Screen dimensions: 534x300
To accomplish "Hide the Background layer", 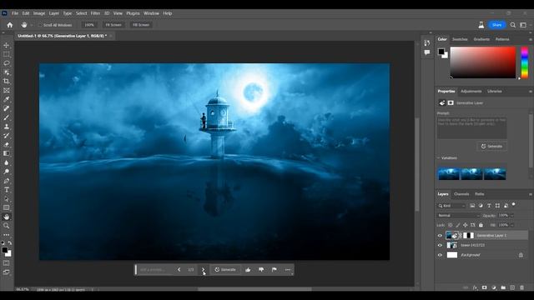I will tap(440, 255).
